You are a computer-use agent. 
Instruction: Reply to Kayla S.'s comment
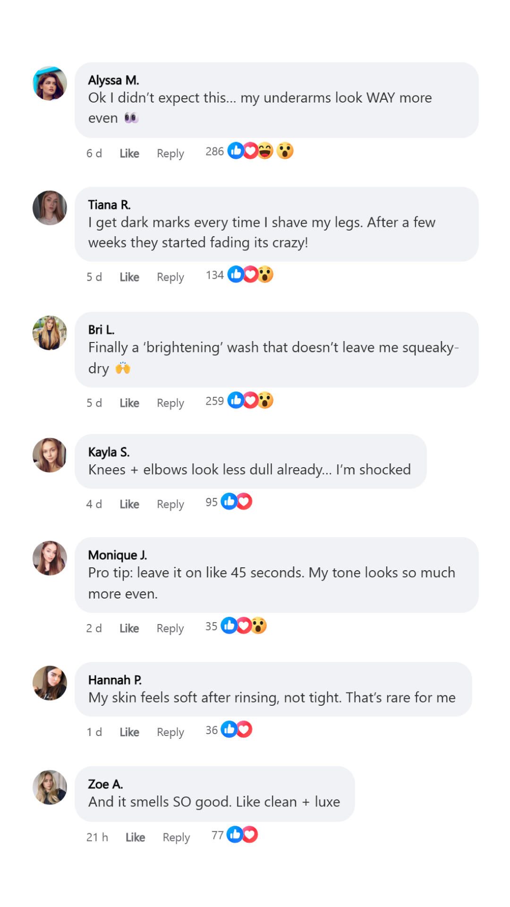(170, 504)
